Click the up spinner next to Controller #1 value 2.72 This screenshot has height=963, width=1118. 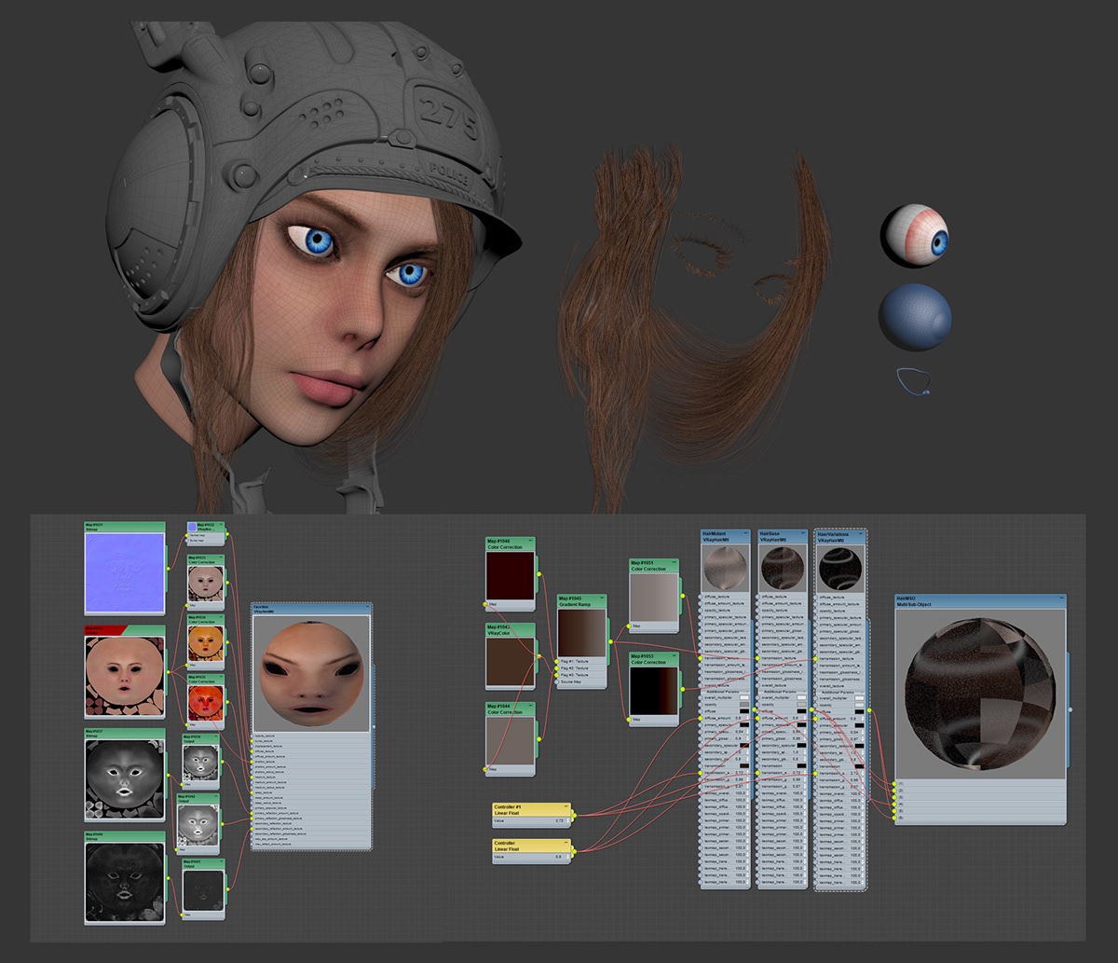567,819
